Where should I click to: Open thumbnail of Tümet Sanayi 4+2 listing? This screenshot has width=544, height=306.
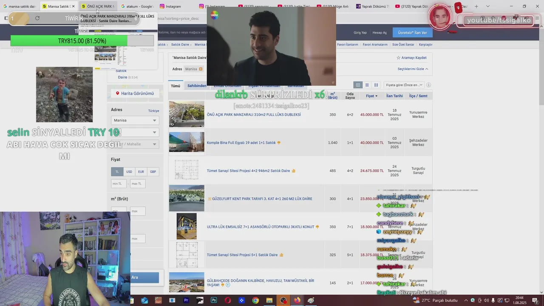pos(187,170)
